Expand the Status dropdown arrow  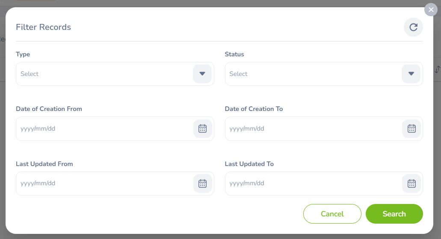(x=411, y=74)
